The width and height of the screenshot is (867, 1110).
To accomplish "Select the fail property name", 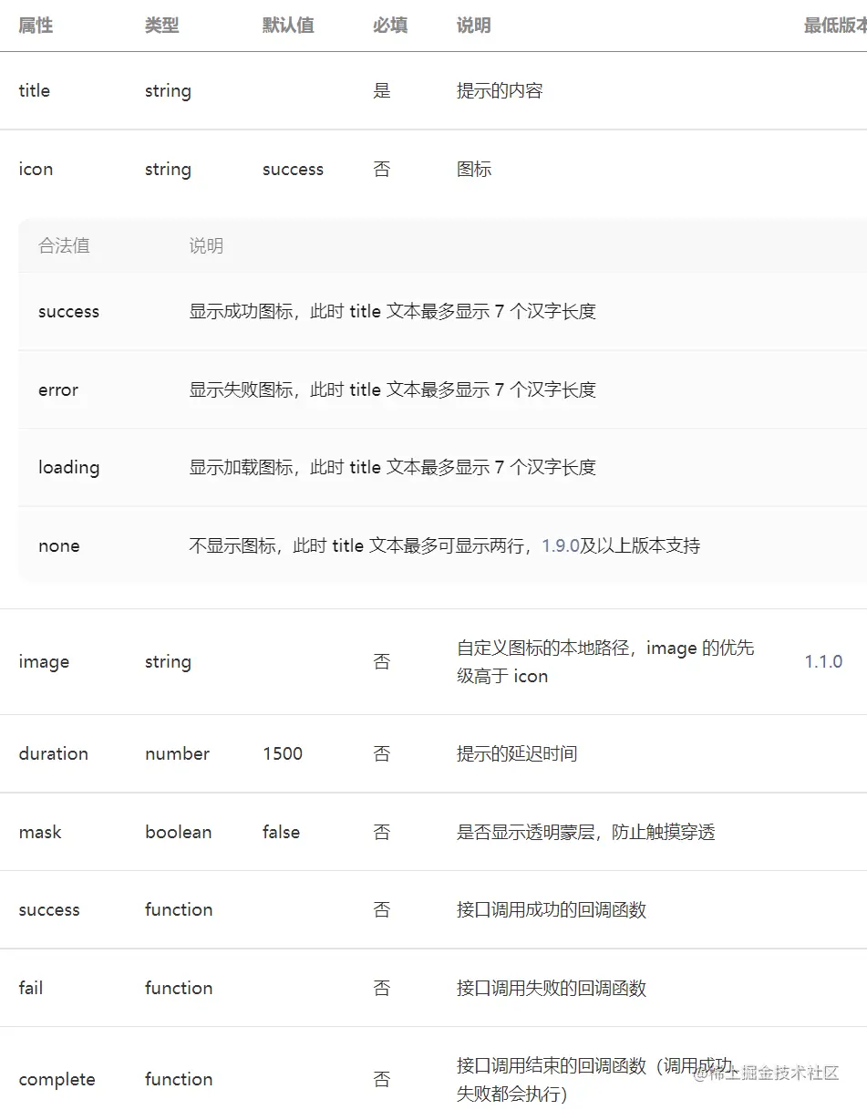I will 31,988.
